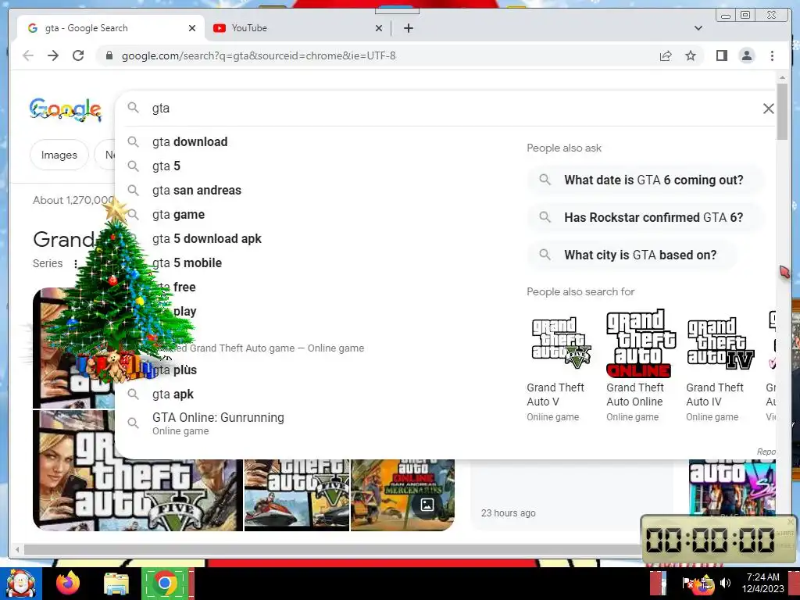The width and height of the screenshot is (800, 600).
Task: Click magnifier icon beside 'gta san andreas'
Action: pos(133,191)
